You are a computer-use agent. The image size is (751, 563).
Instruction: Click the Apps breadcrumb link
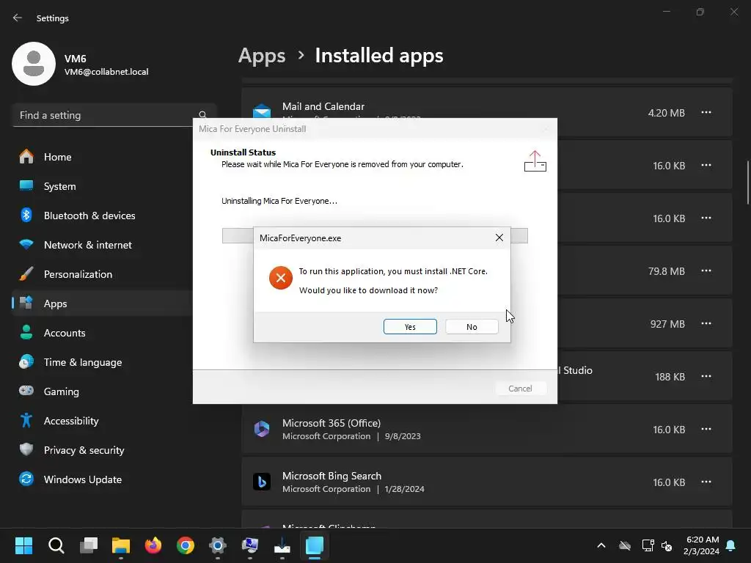262,56
